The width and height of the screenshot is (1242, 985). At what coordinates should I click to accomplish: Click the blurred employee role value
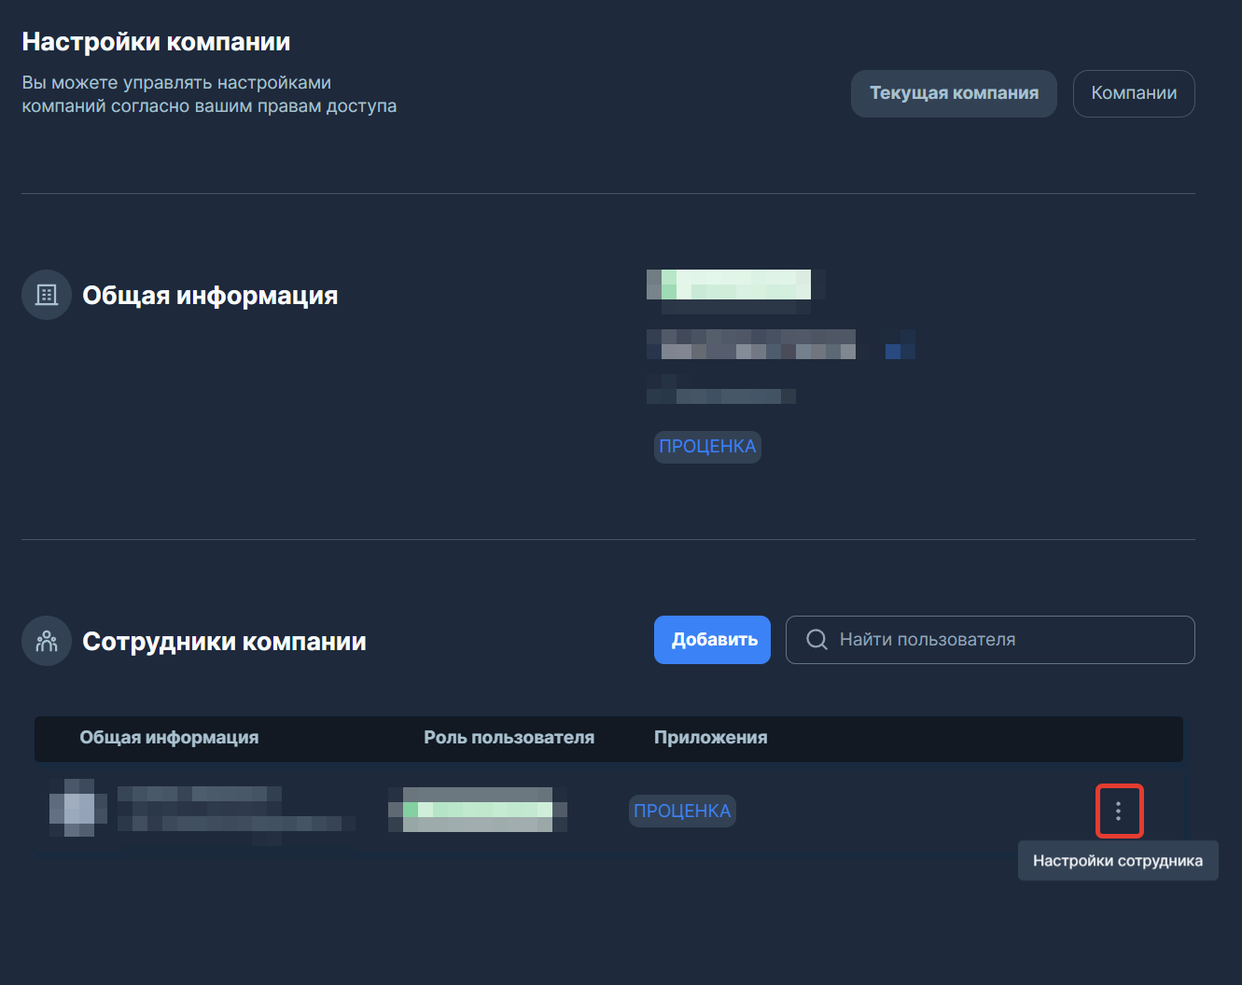[478, 809]
